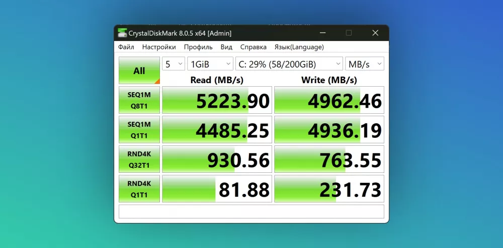Click the Read (MB/s) column header
The height and width of the screenshot is (248, 503).
click(x=217, y=80)
